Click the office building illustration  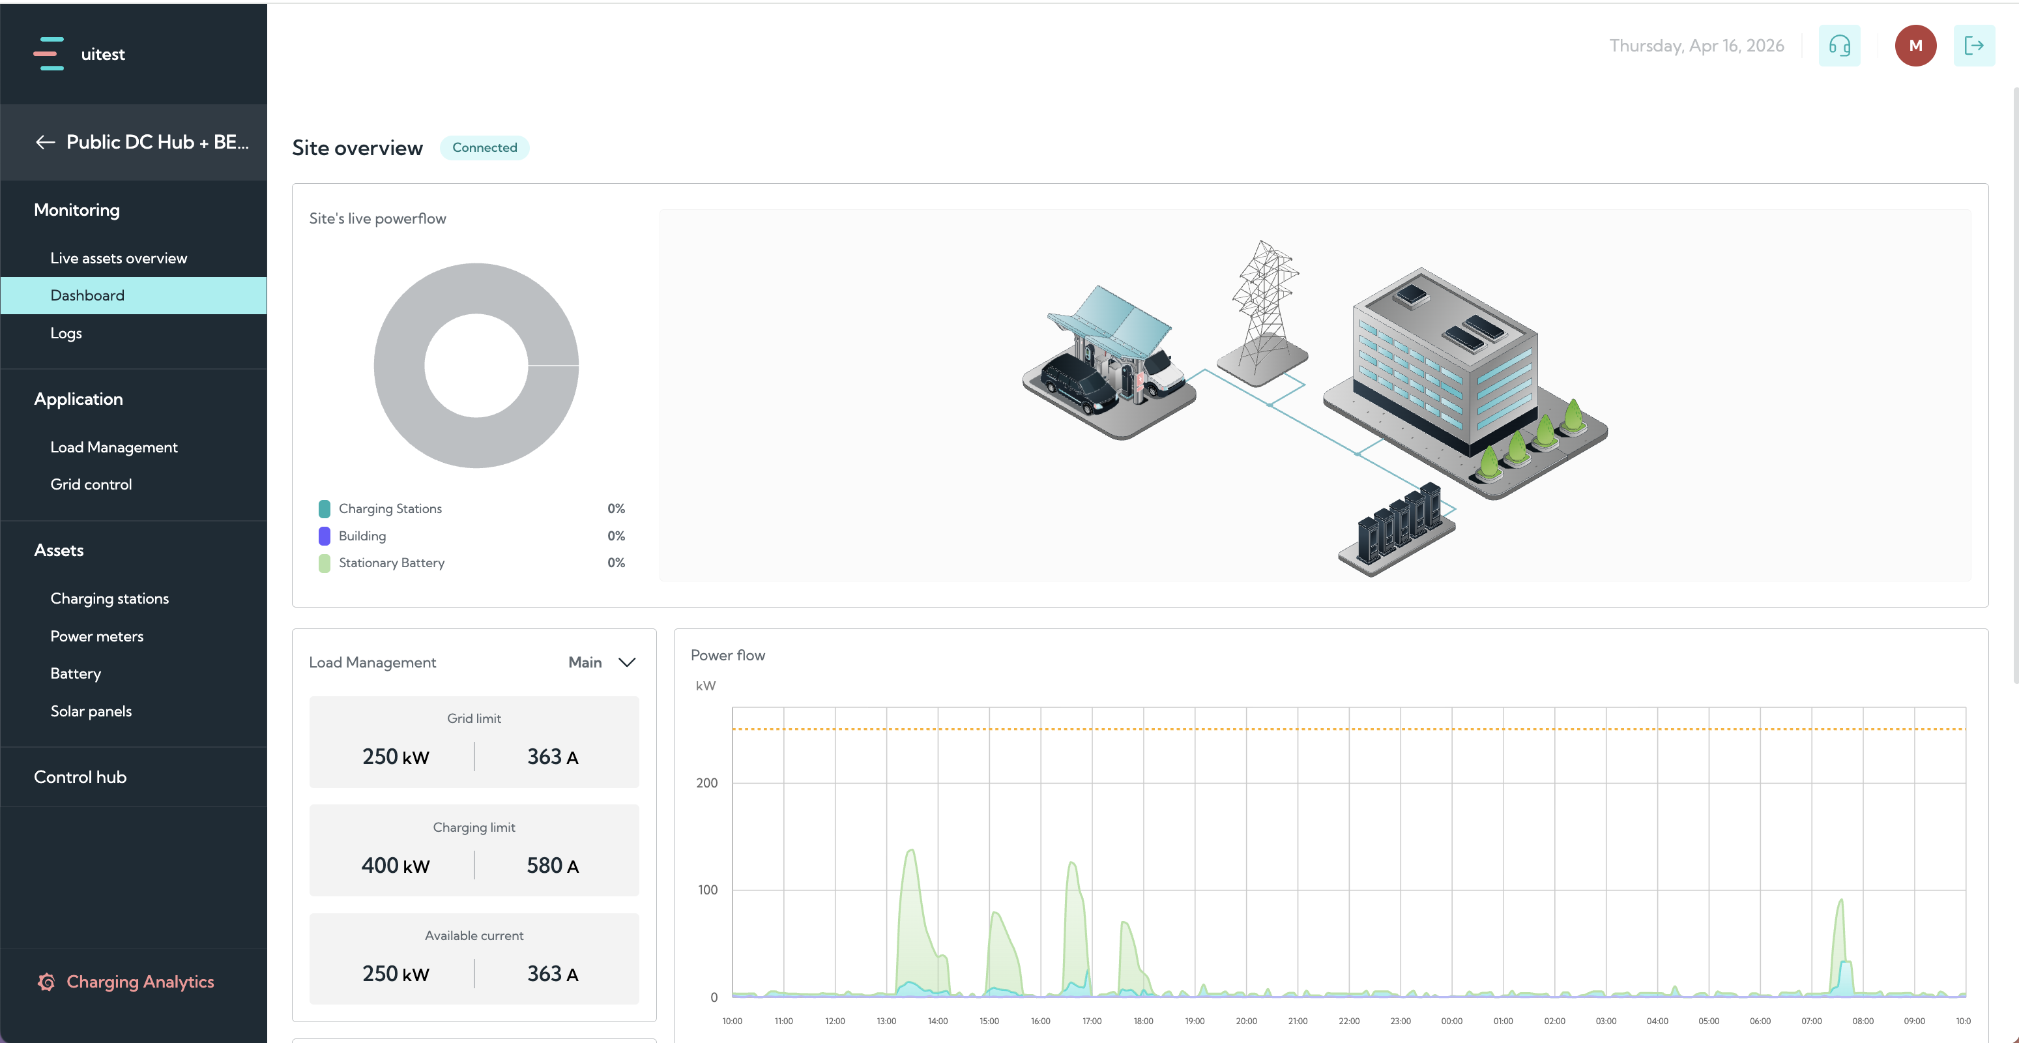[x=1464, y=383]
